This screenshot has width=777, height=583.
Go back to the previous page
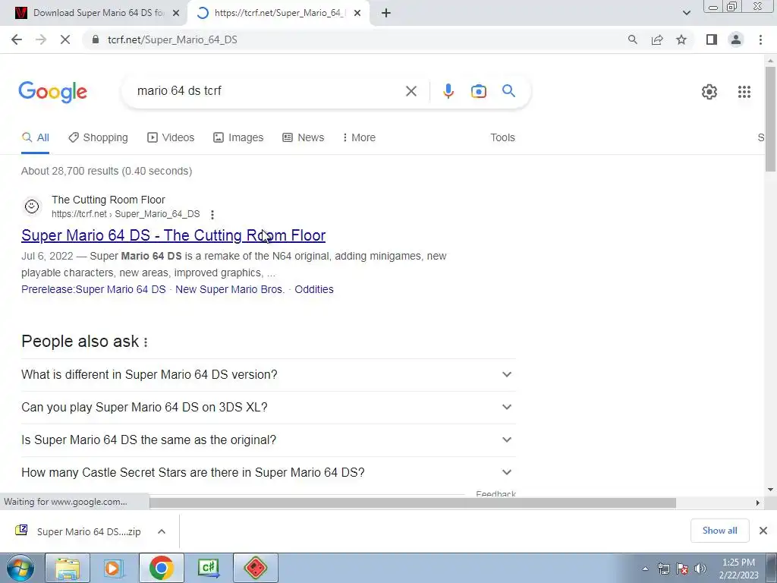(x=17, y=39)
